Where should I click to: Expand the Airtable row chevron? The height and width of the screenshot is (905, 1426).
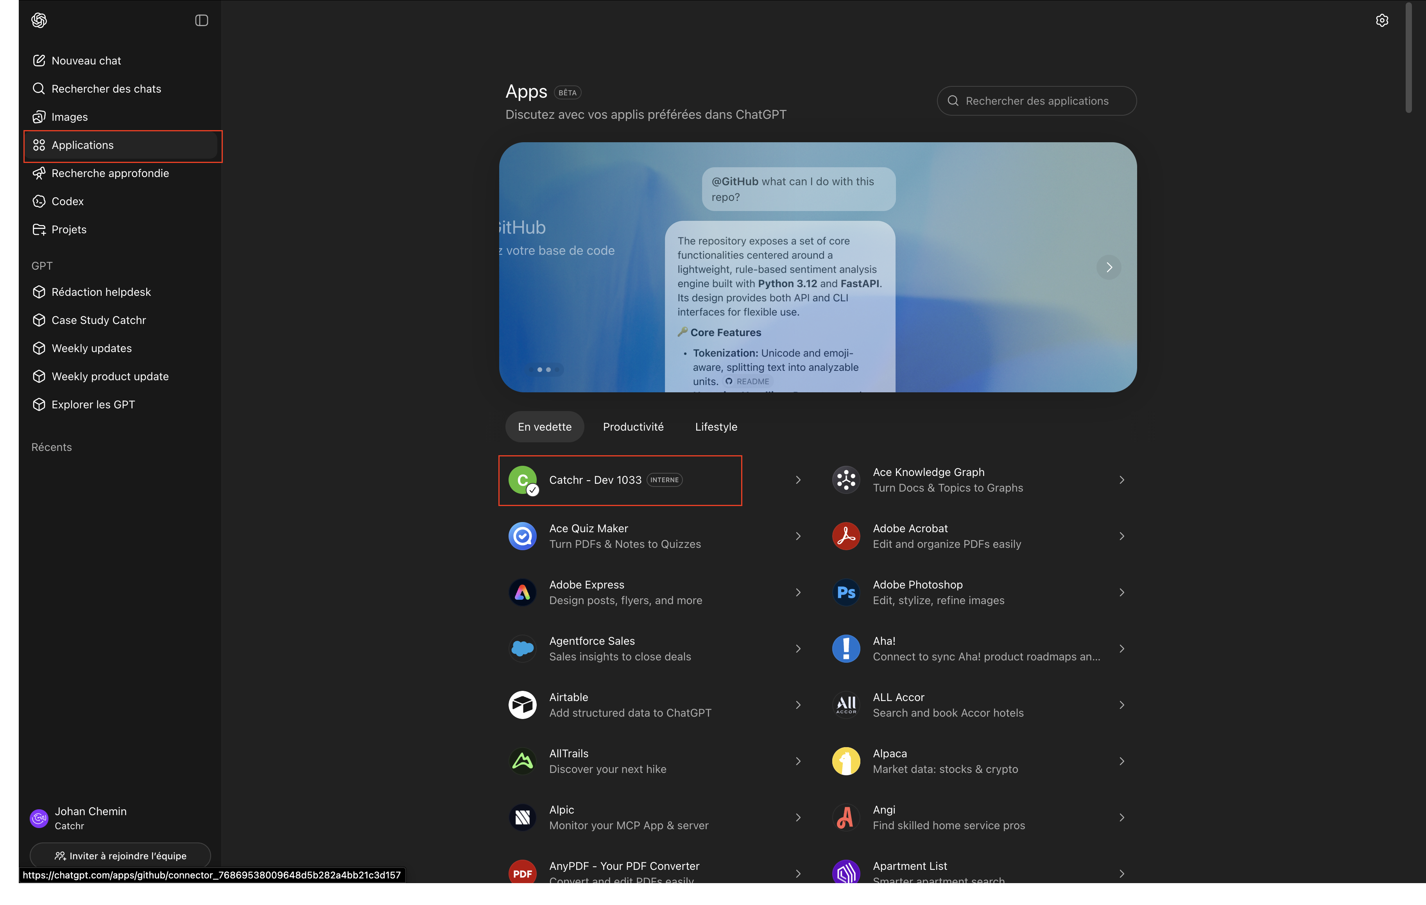798,705
